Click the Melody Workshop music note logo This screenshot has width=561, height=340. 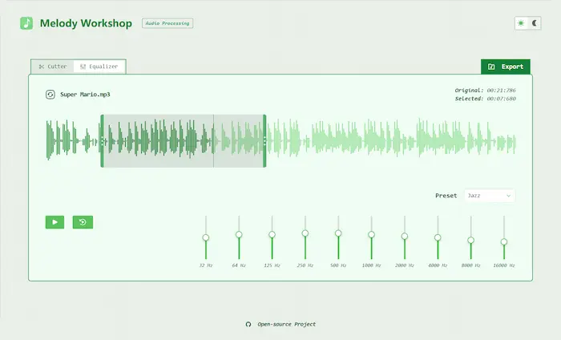click(26, 23)
